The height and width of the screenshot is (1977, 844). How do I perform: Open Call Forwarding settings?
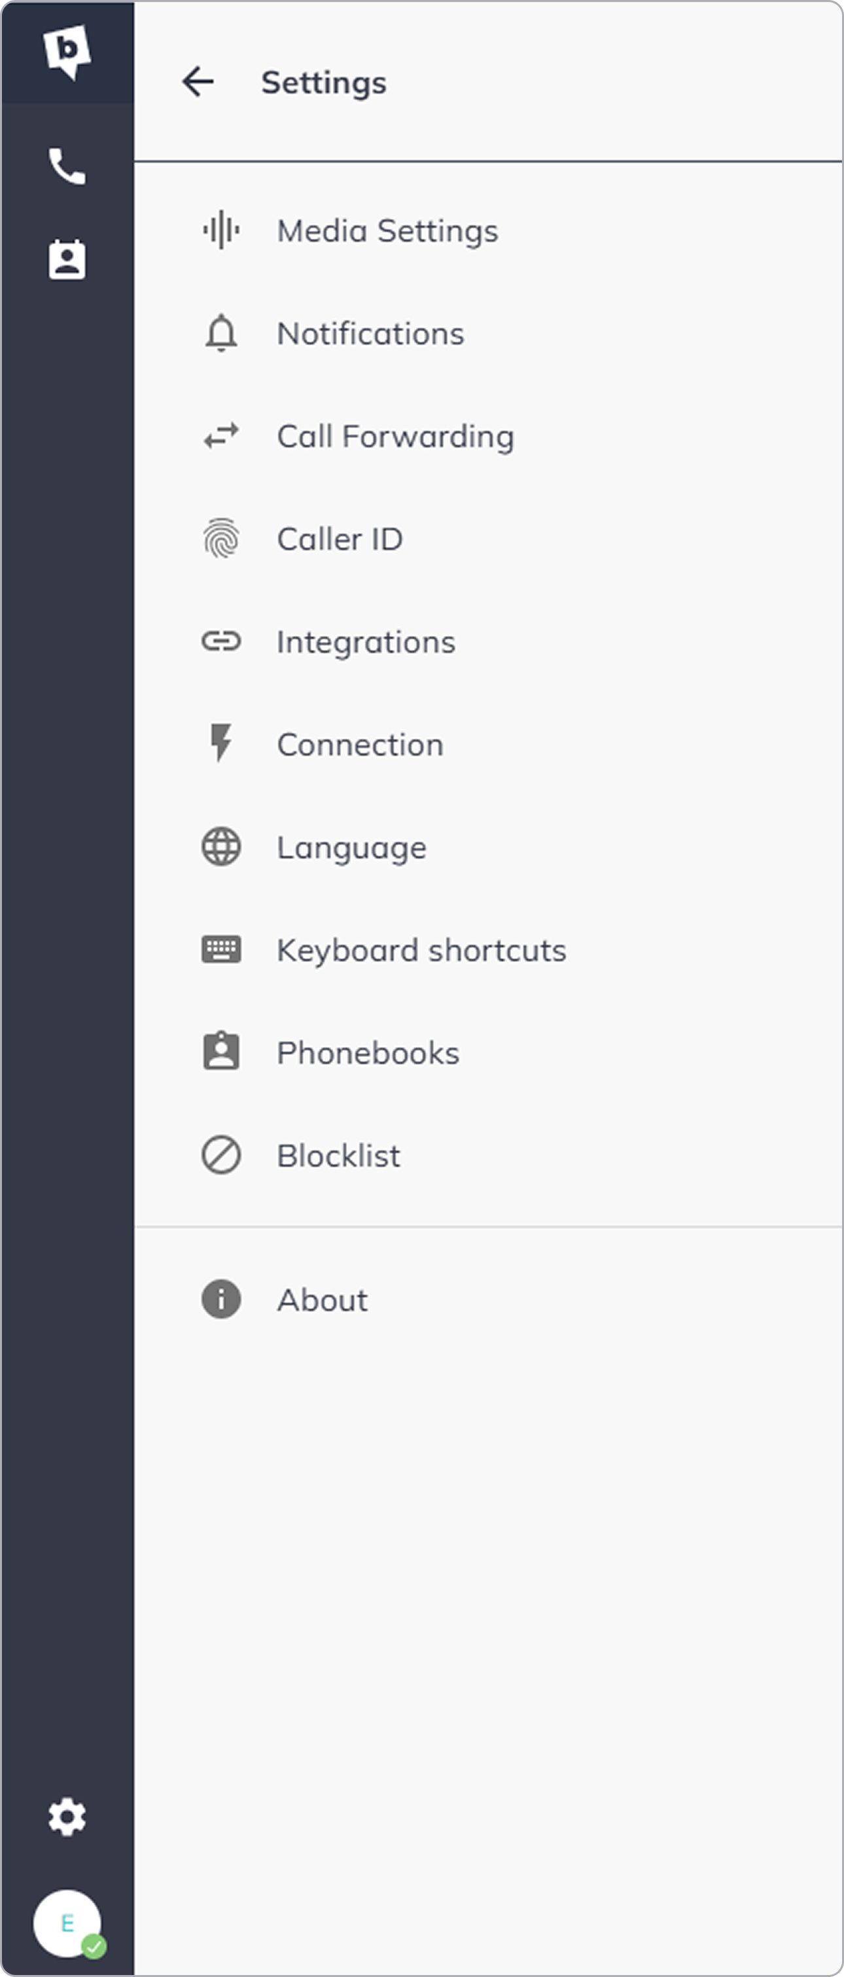pyautogui.click(x=395, y=436)
